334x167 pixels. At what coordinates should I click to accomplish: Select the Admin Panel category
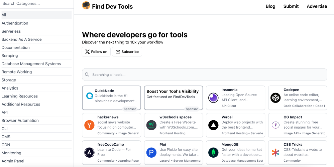tap(36, 161)
